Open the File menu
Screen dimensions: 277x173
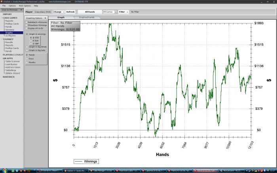(4, 6)
